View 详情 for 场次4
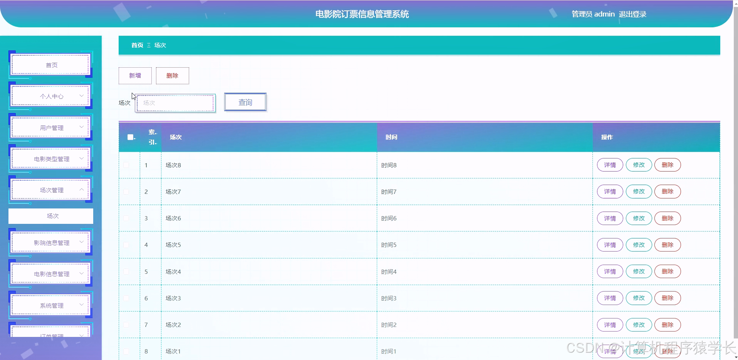Image resolution: width=738 pixels, height=360 pixels. point(610,272)
